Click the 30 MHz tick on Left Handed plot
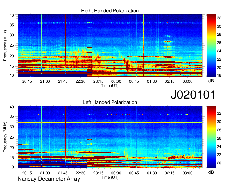Viewport: 225px width, 183px height. [x=12, y=127]
